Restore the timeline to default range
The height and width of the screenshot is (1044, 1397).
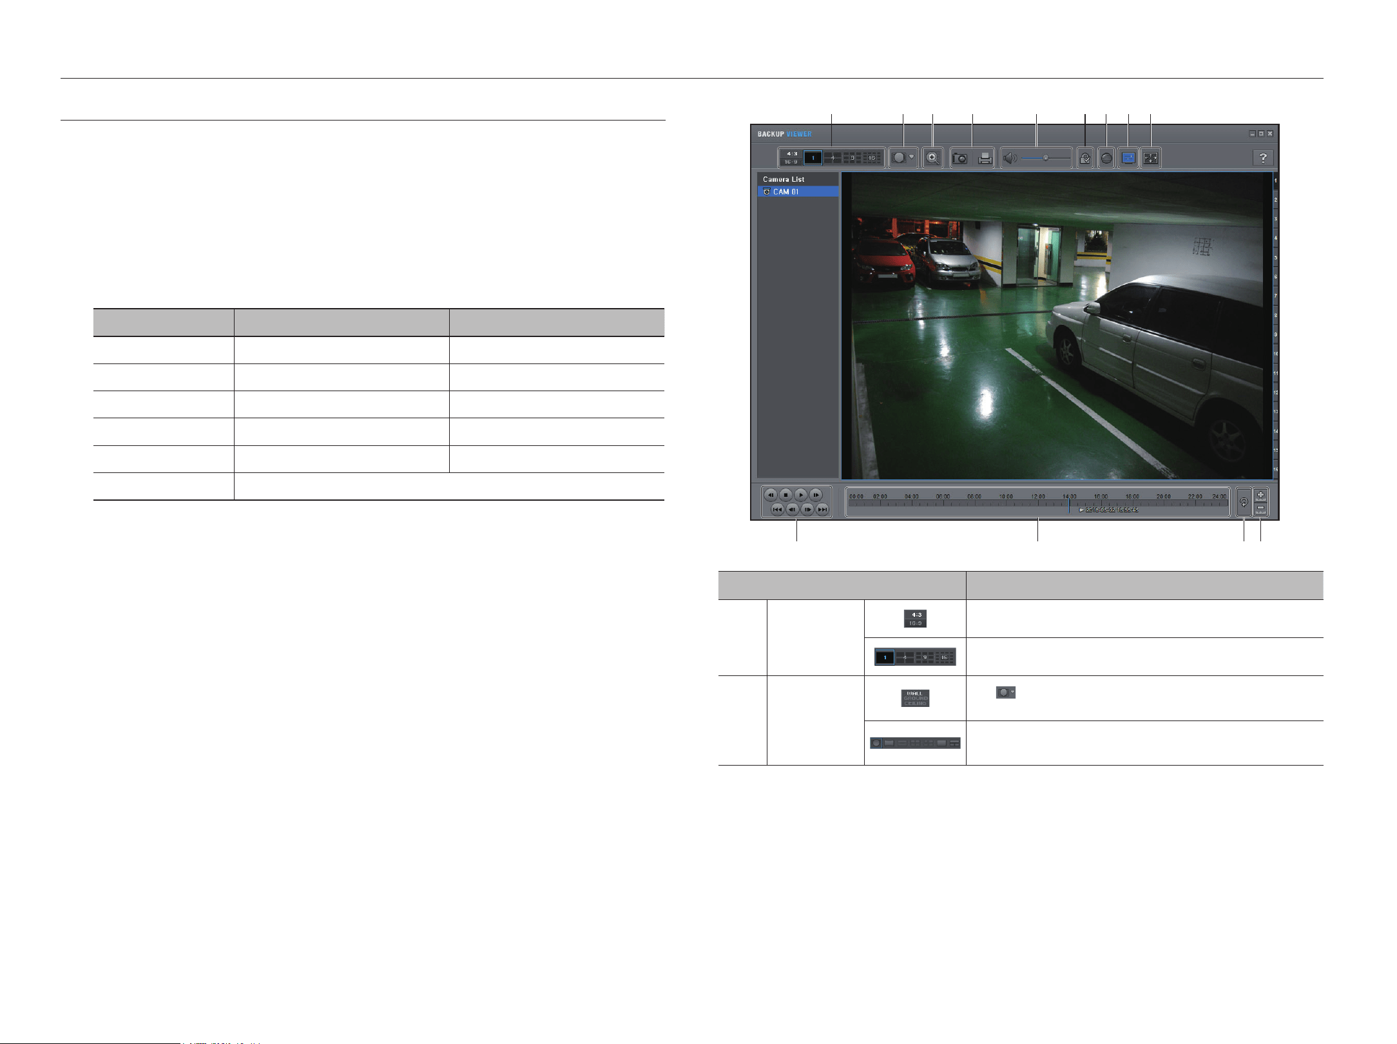click(1244, 502)
